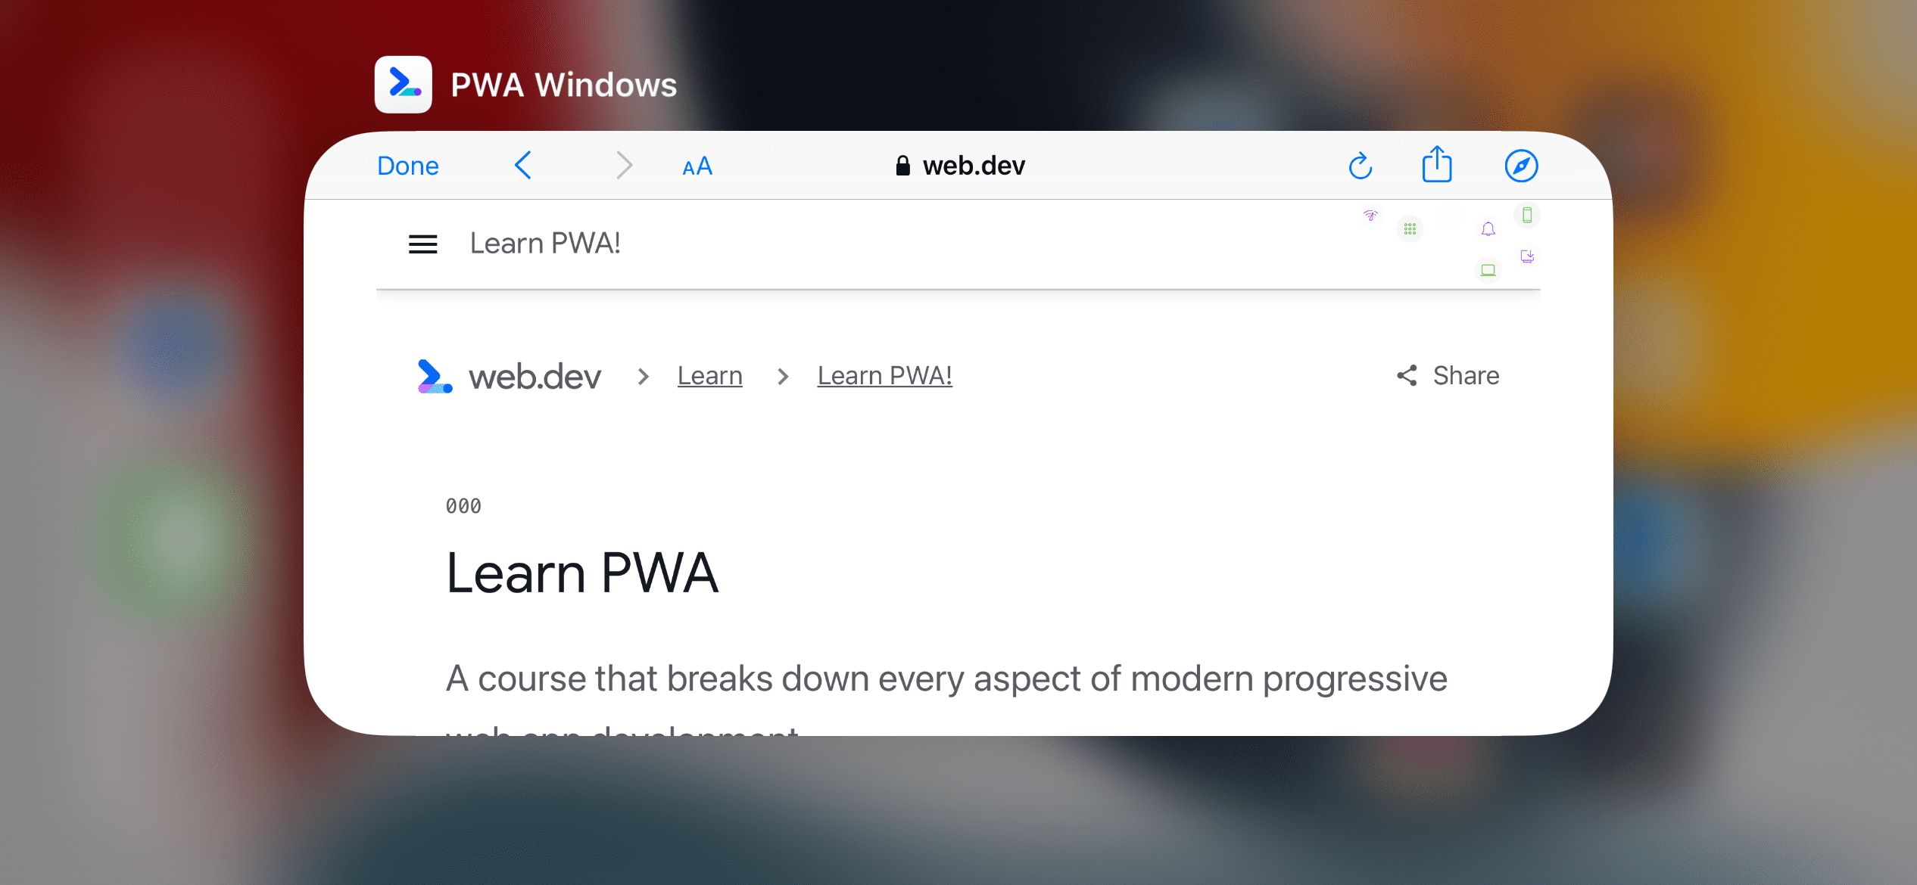
Task: Click the grid/apps icon
Action: click(1410, 229)
